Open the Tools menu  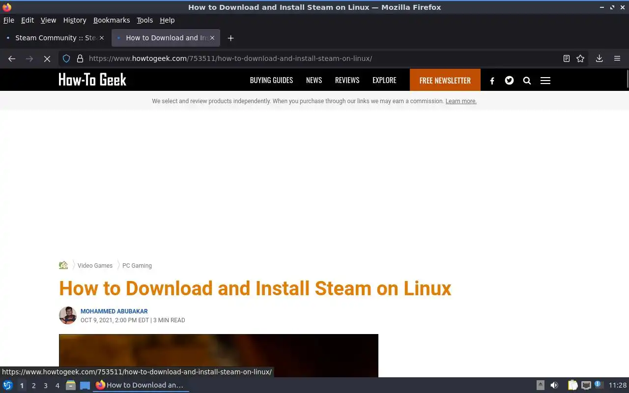(144, 20)
